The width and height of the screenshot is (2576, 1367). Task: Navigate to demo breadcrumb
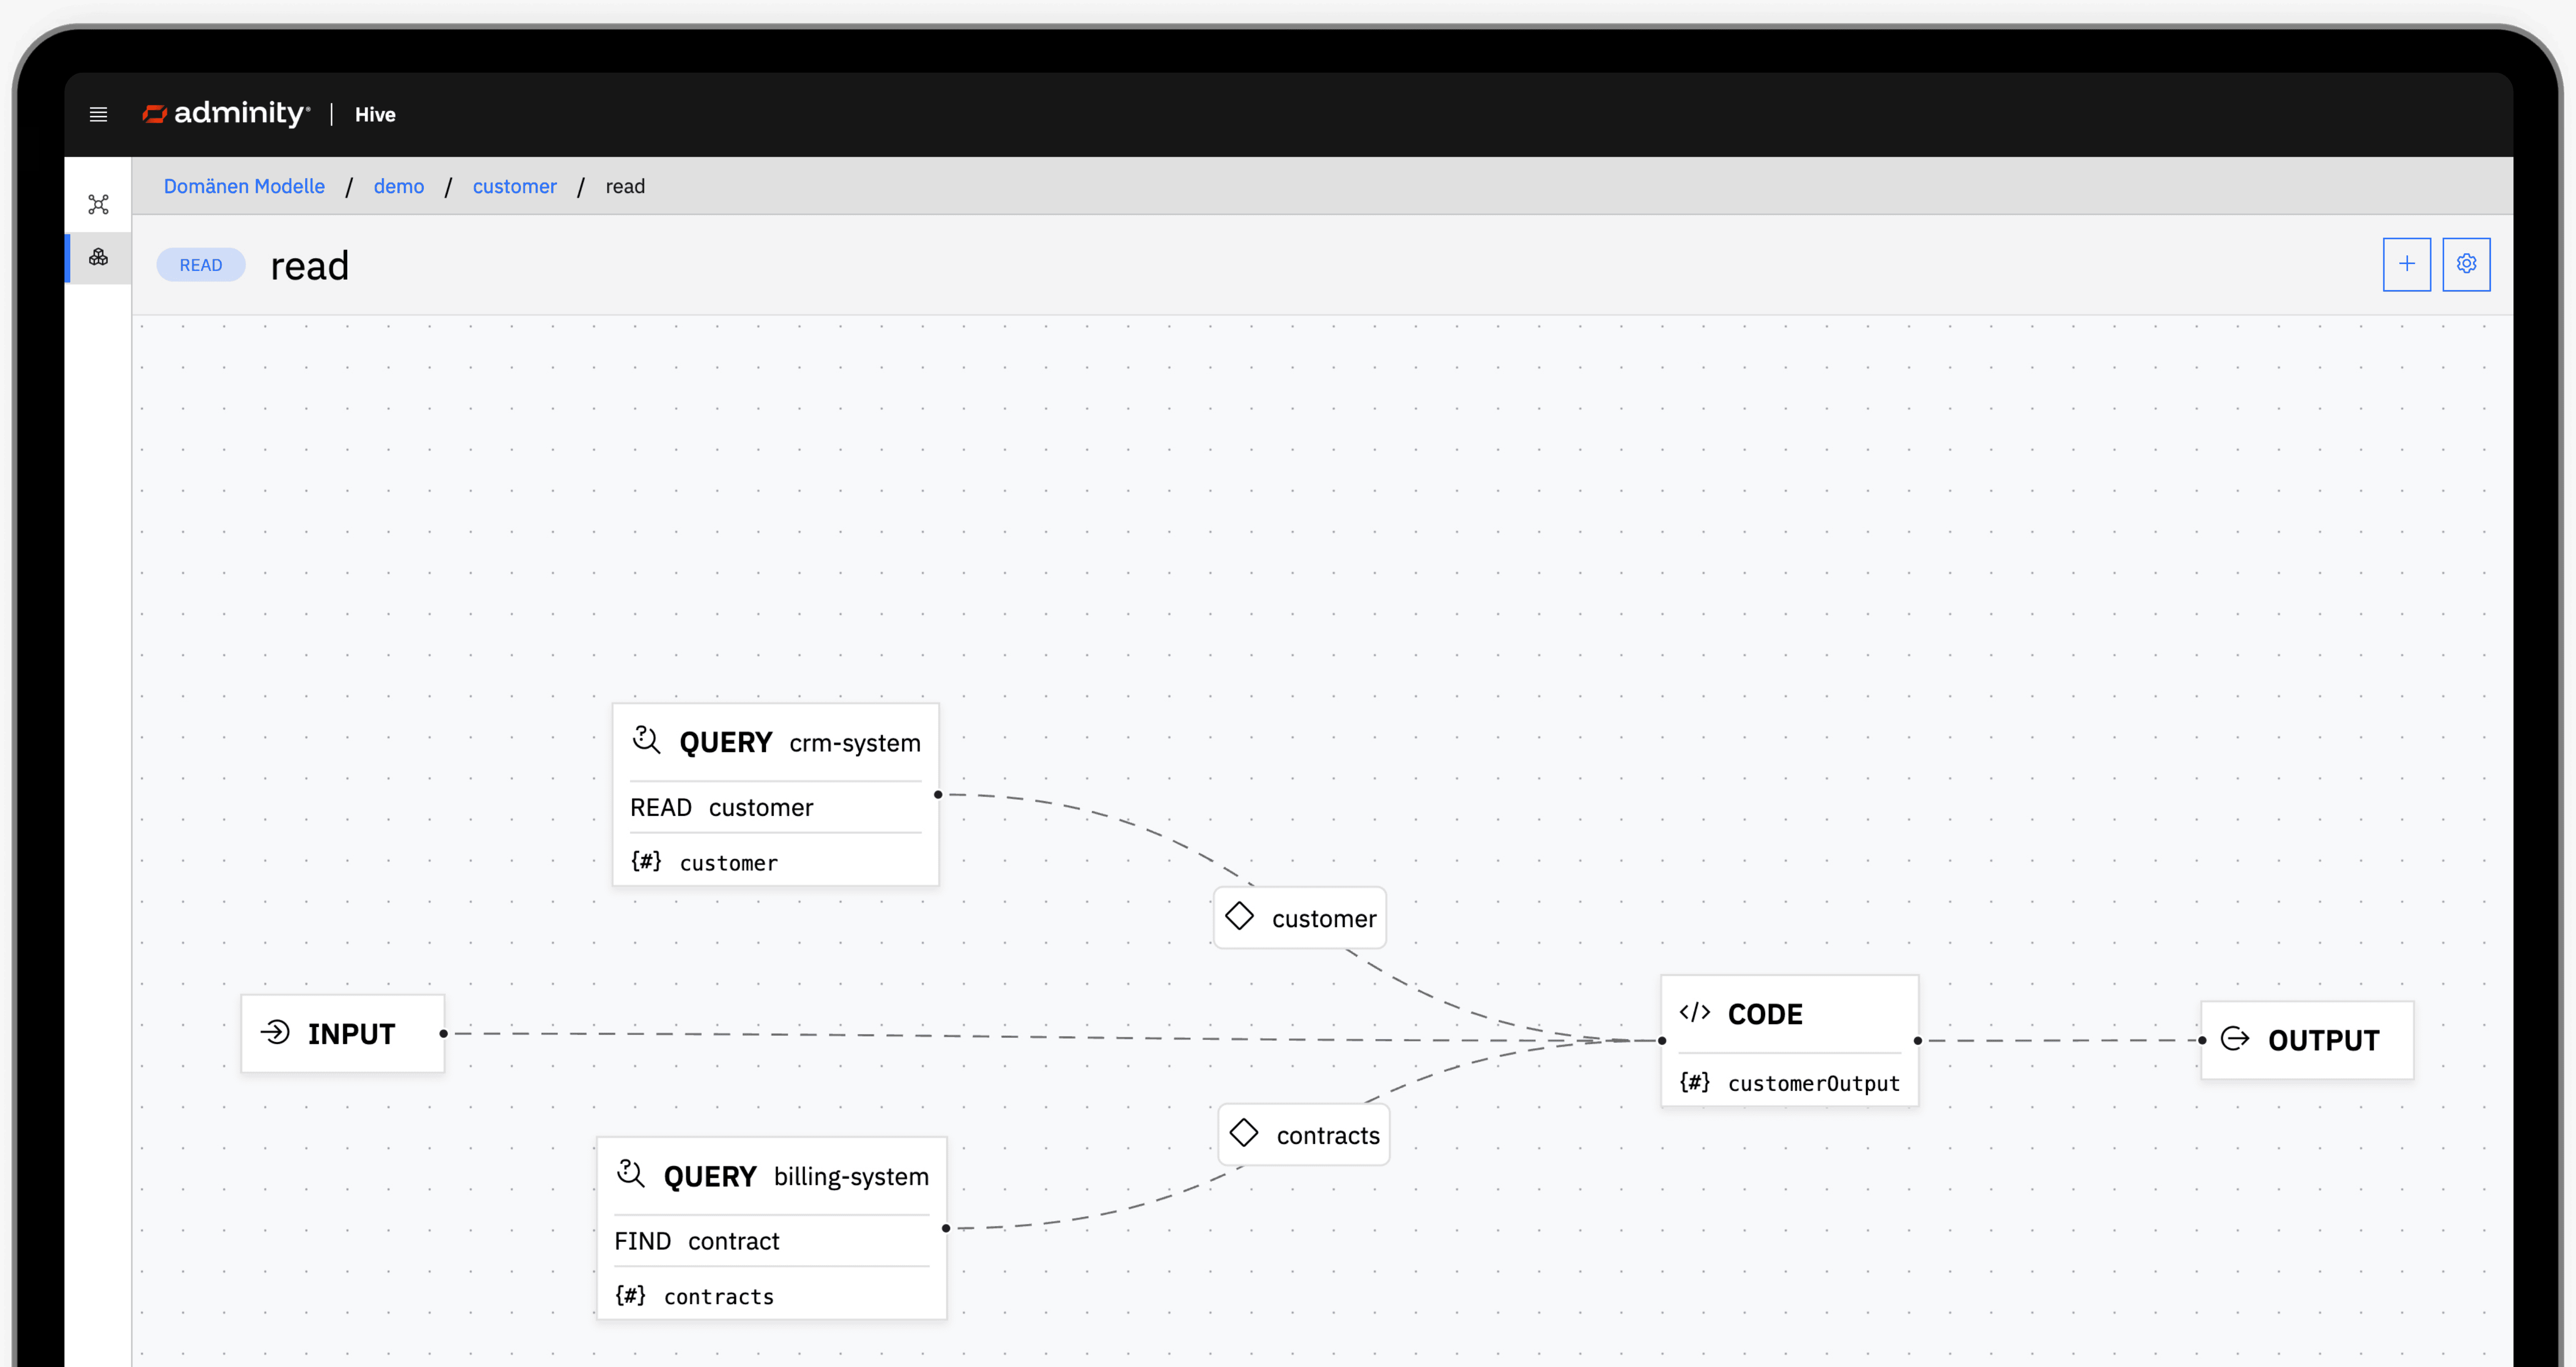click(398, 187)
